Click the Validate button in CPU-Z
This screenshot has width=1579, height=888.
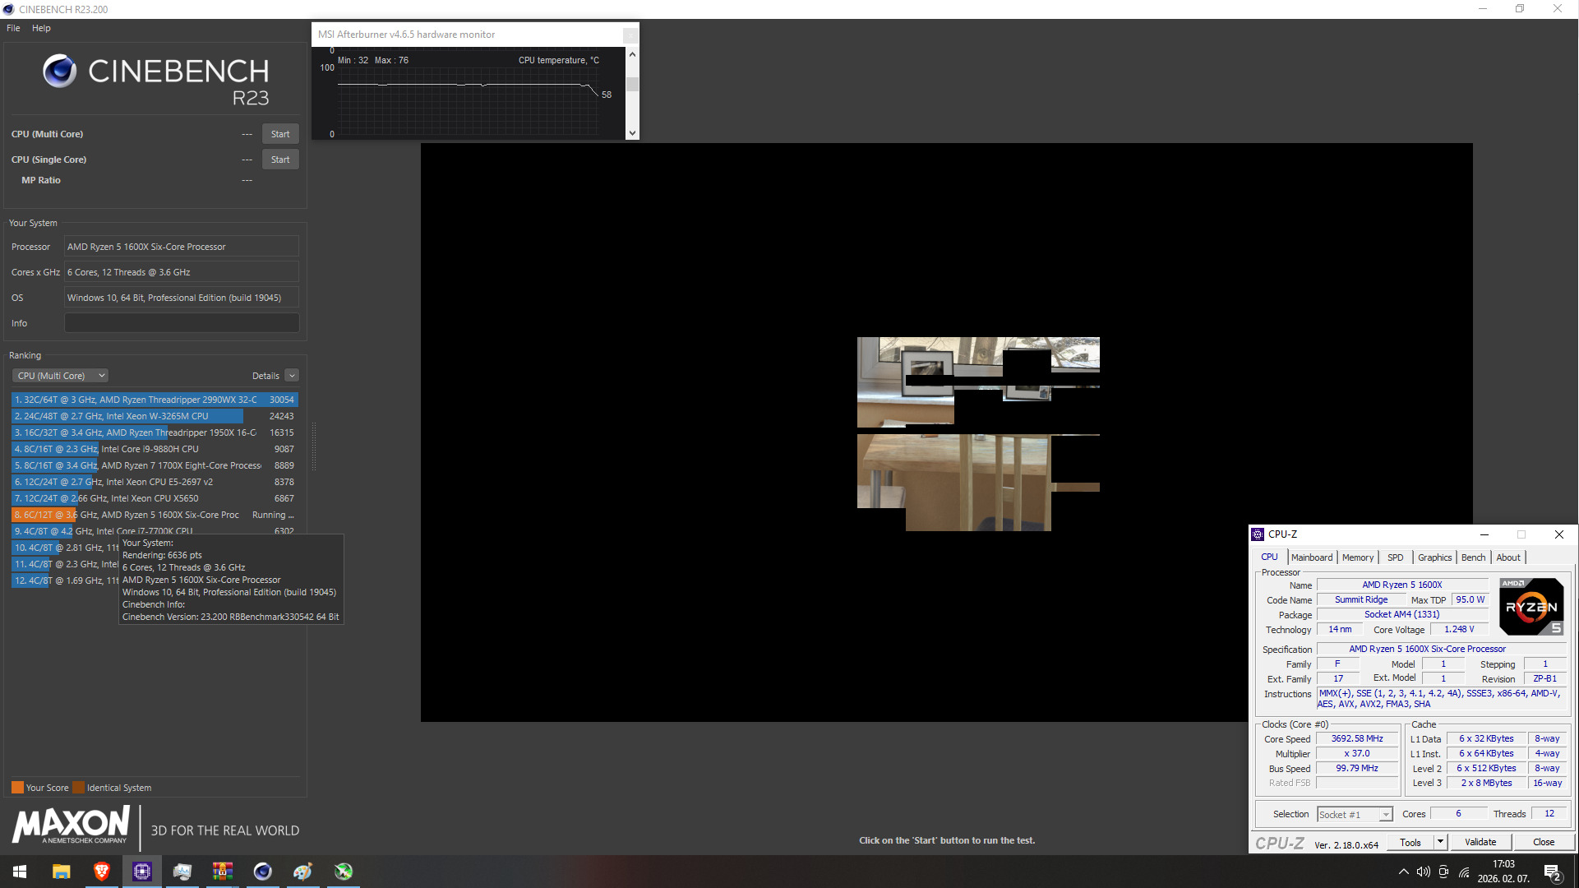point(1480,842)
